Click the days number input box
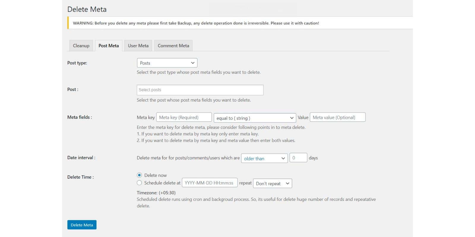Screen dimensions: 475x237 (x=298, y=158)
